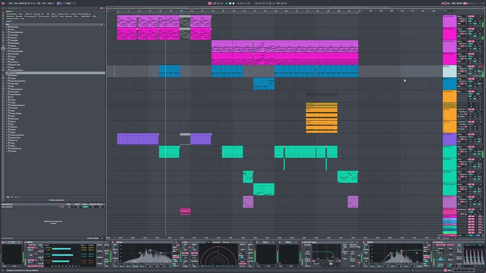Open the Devices filter dropdown in browser

coord(9,11)
